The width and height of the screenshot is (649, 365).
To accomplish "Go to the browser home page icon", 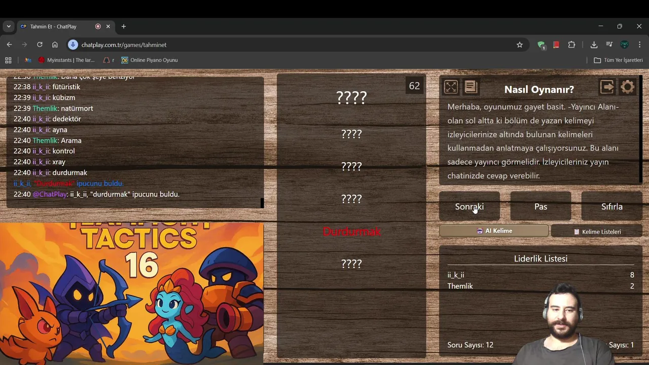I will pyautogui.click(x=55, y=45).
